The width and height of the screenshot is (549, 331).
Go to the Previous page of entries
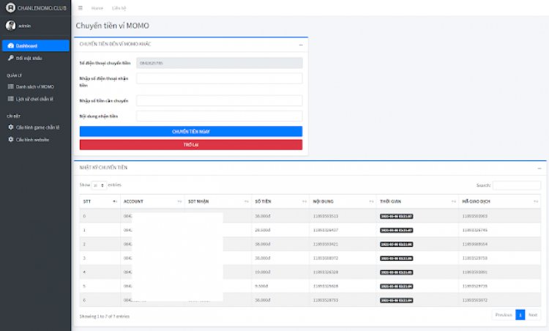pyautogui.click(x=504, y=315)
